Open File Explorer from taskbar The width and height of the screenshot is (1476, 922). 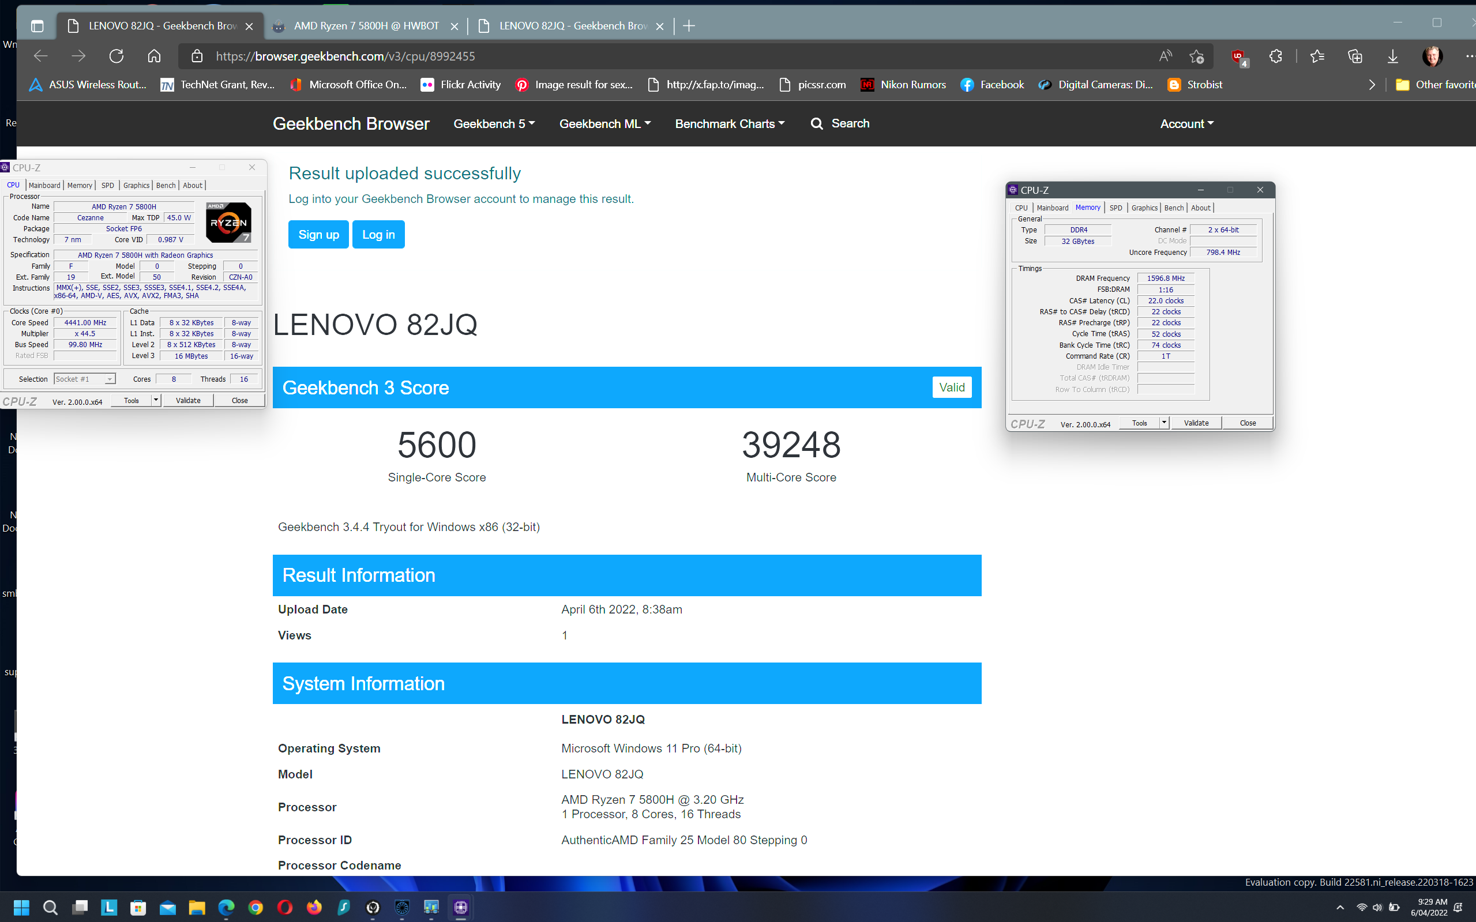point(197,908)
